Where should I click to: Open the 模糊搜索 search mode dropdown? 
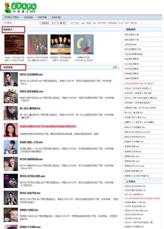[47, 23]
